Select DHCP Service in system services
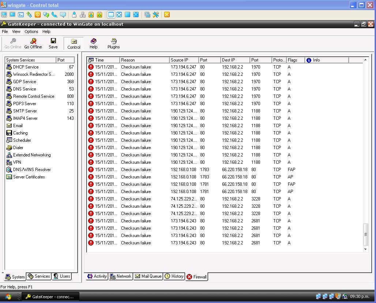 click(40, 67)
